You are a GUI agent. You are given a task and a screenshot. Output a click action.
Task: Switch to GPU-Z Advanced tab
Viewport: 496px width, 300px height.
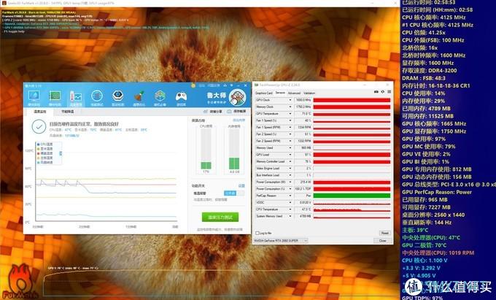pyautogui.click(x=294, y=93)
